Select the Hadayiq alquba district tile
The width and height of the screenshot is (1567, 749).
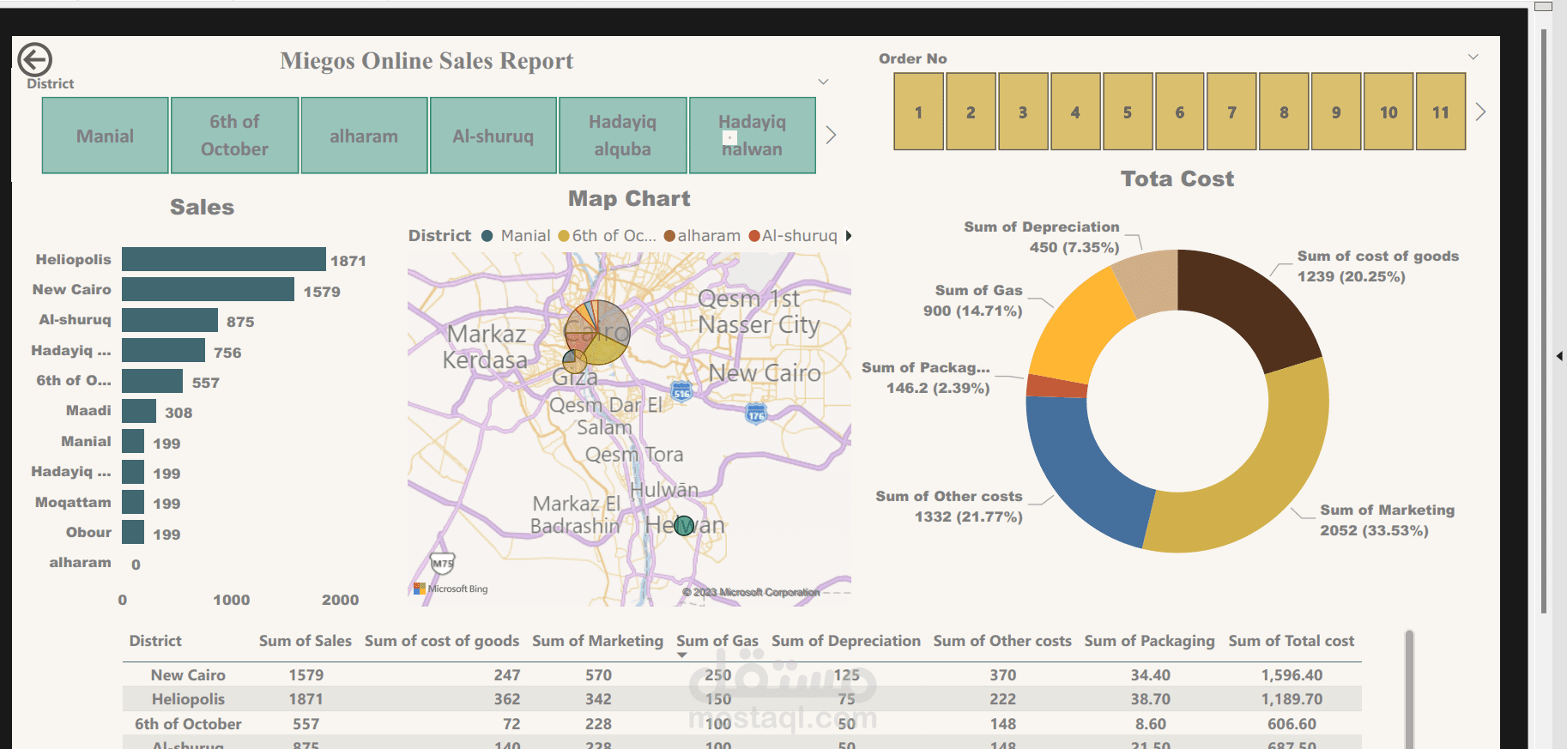pos(623,136)
